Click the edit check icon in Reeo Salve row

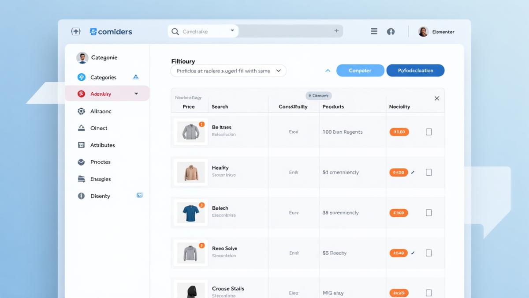(413, 253)
